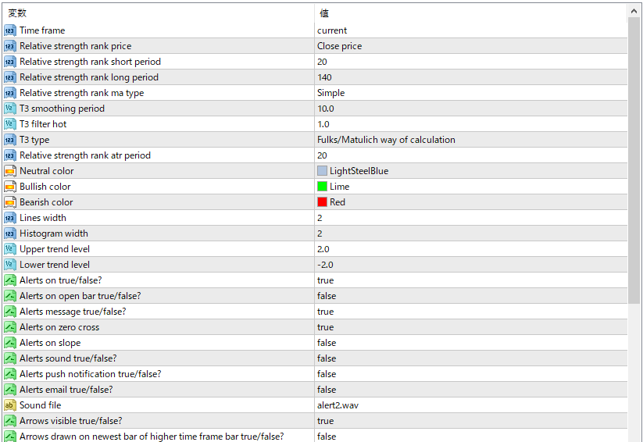Image resolution: width=643 pixels, height=442 pixels.
Task: Click the Sound file string type icon
Action: coord(9,405)
